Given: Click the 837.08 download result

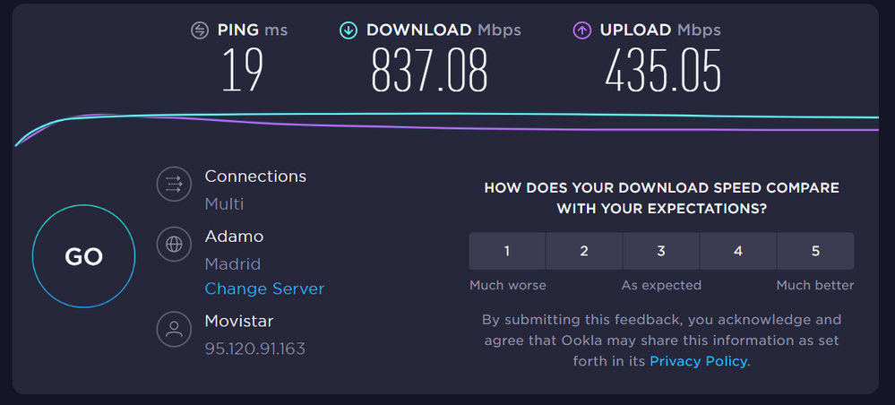Looking at the screenshot, I should (x=429, y=72).
